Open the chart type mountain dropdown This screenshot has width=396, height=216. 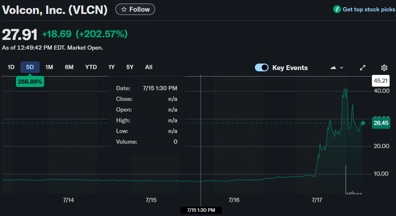(337, 67)
